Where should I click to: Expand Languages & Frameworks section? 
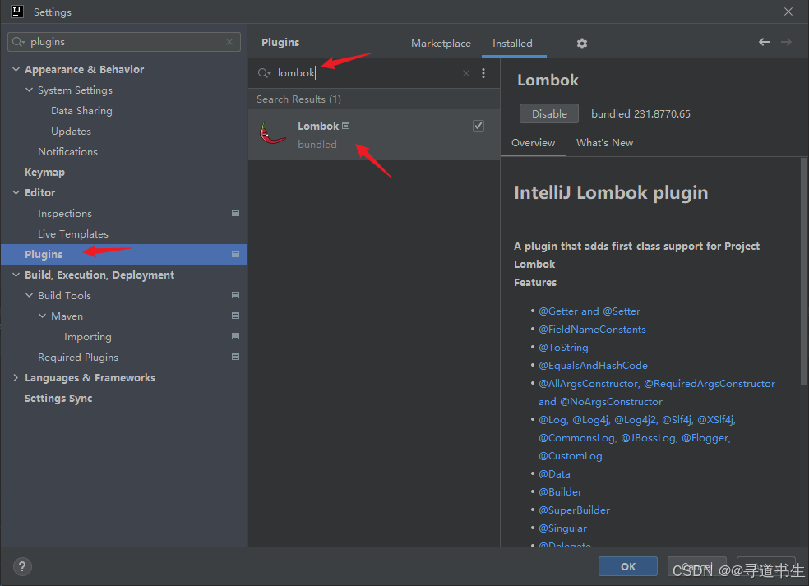[x=16, y=377]
